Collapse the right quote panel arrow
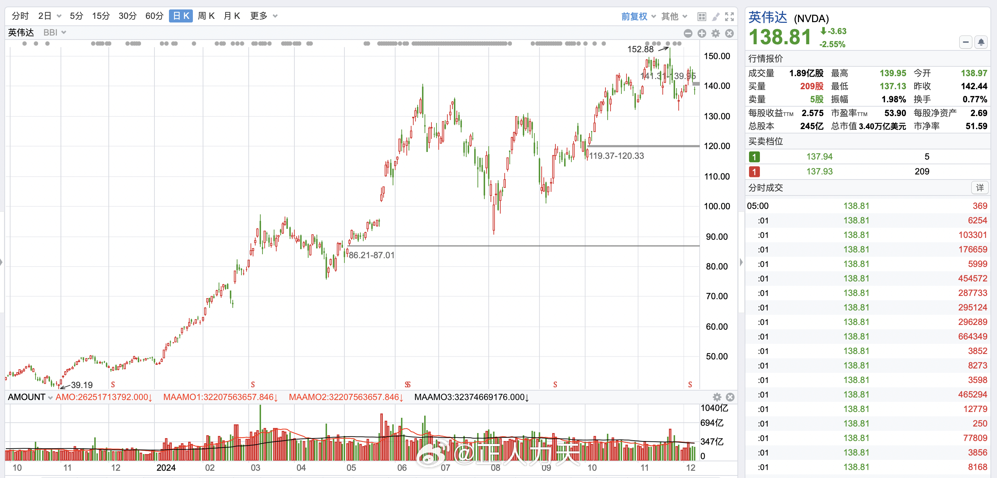This screenshot has height=478, width=997. [x=741, y=262]
